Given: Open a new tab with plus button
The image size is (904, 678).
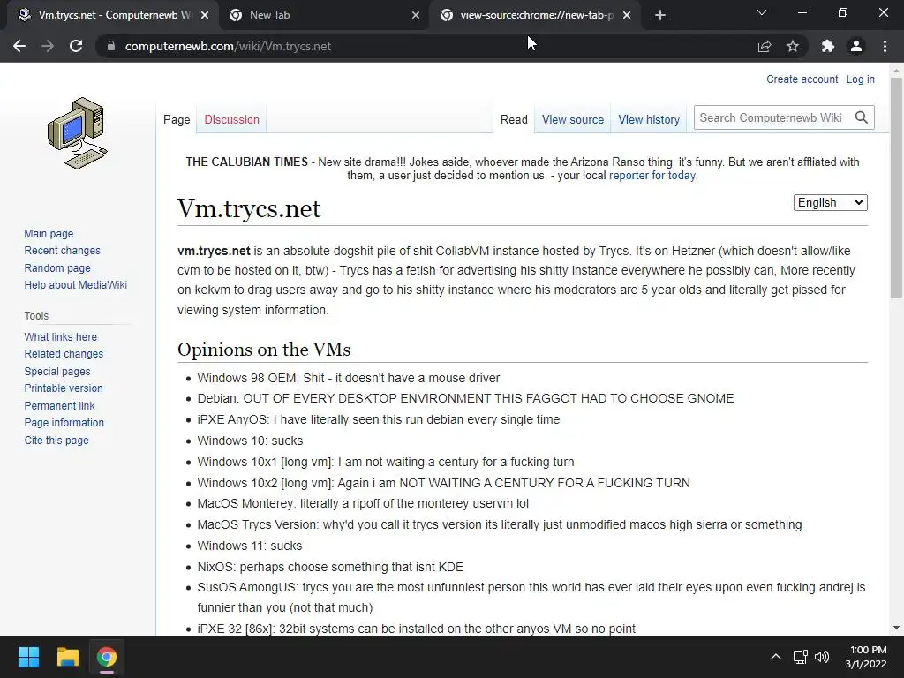Looking at the screenshot, I should coord(660,16).
